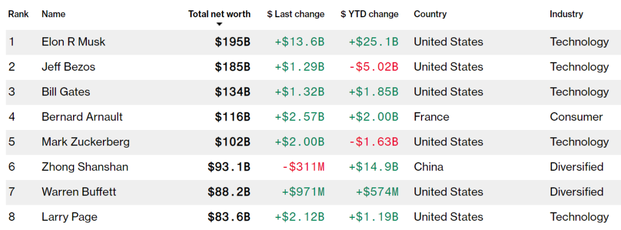621x230 pixels.
Task: Open Warren Buffett's profile link
Action: pos(79,192)
